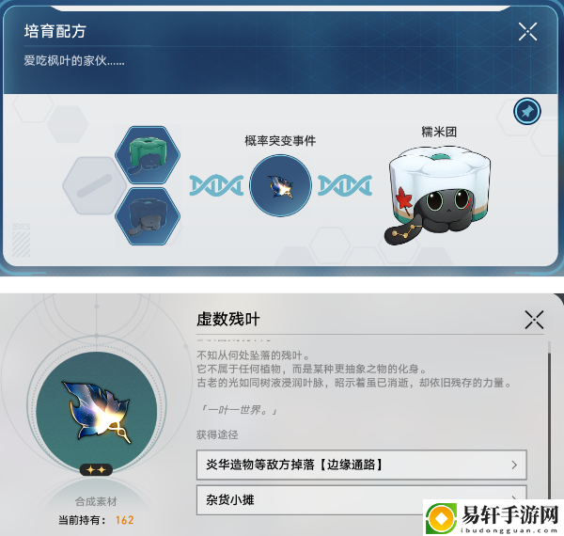
Task: Close the 虚数残叶 item dialog
Action: (534, 320)
